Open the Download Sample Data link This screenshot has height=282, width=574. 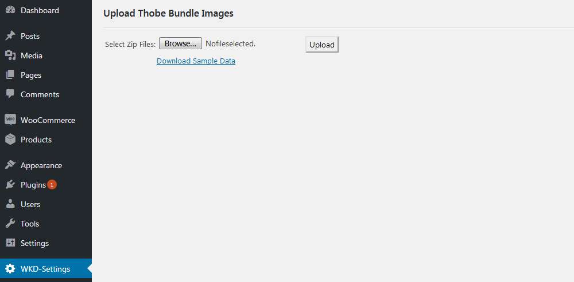[x=196, y=61]
